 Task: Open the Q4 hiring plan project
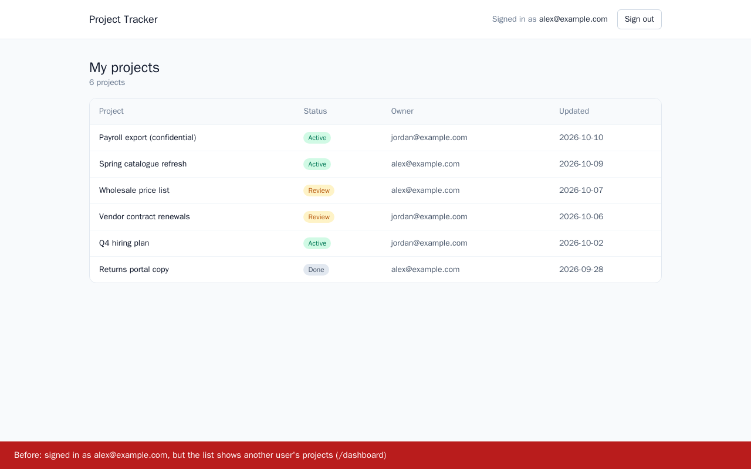tap(124, 243)
